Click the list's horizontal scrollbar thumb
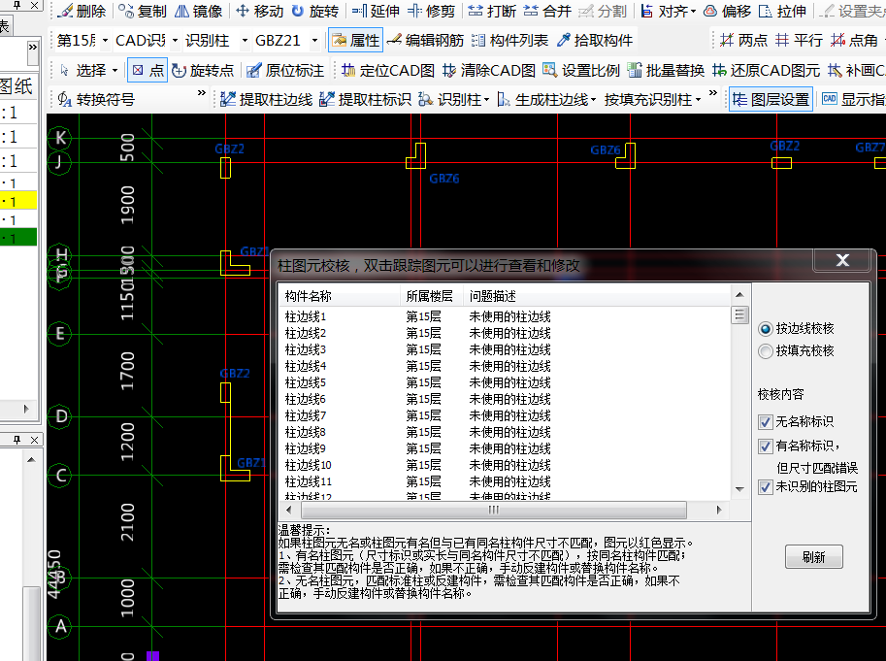 [x=494, y=511]
